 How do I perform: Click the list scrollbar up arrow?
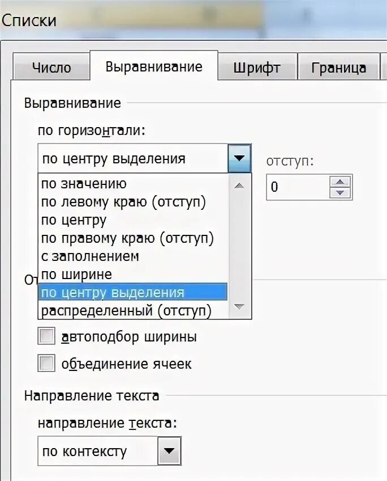click(239, 185)
